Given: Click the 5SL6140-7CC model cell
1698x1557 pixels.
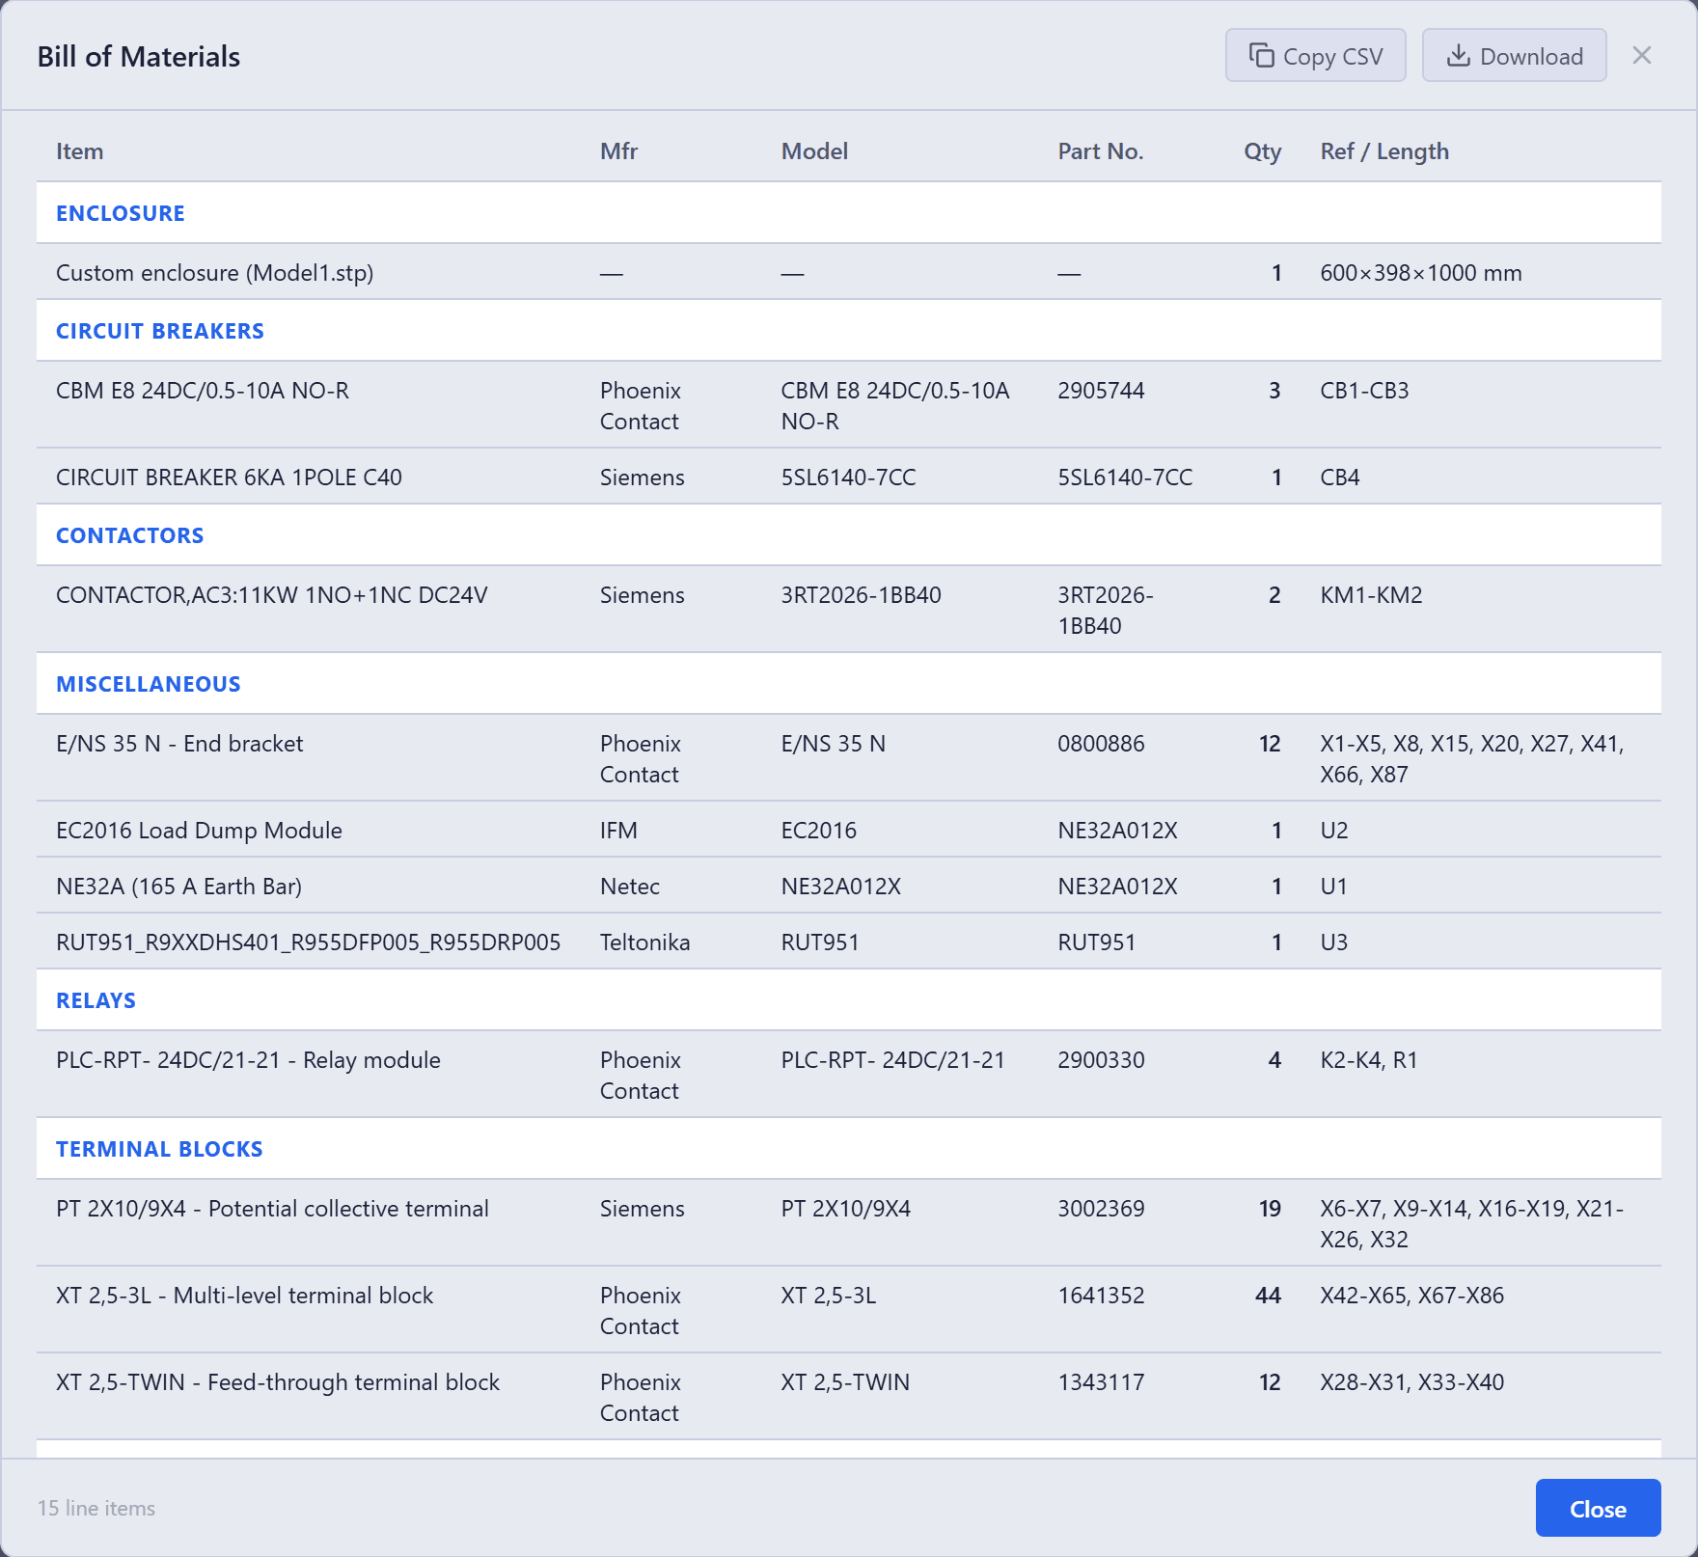Looking at the screenshot, I should tap(848, 478).
